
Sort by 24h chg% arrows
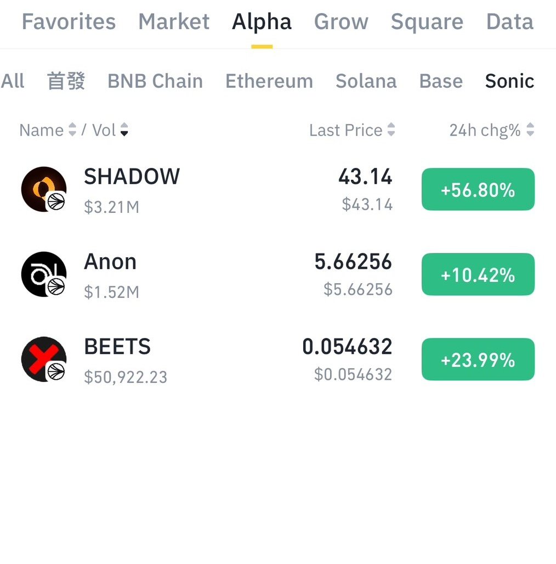point(530,129)
